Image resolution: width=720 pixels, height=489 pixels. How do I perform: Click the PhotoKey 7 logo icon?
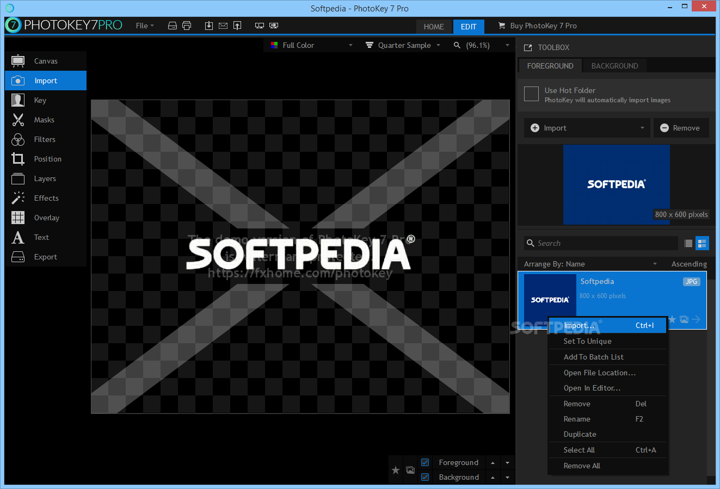(13, 25)
